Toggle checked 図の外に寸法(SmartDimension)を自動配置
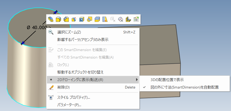231x111 pixels. tap(185, 87)
